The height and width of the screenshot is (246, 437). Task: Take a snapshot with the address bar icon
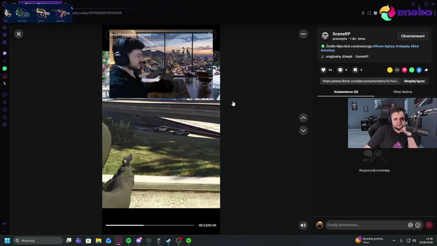(369, 13)
